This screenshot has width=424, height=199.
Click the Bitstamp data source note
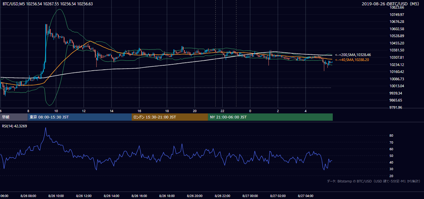pos(374,181)
